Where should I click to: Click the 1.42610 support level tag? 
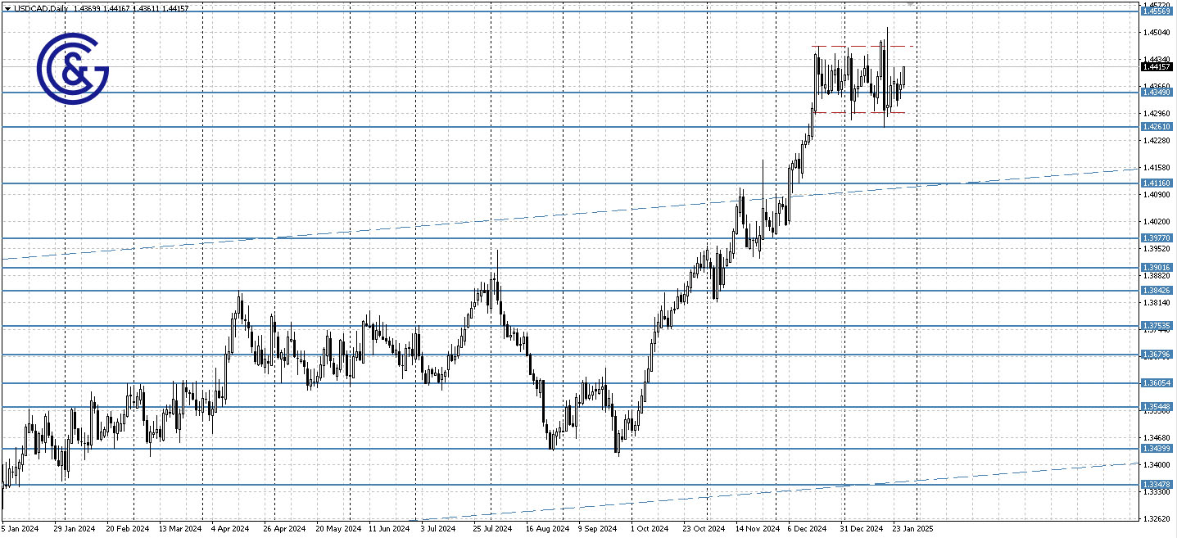click(1158, 125)
